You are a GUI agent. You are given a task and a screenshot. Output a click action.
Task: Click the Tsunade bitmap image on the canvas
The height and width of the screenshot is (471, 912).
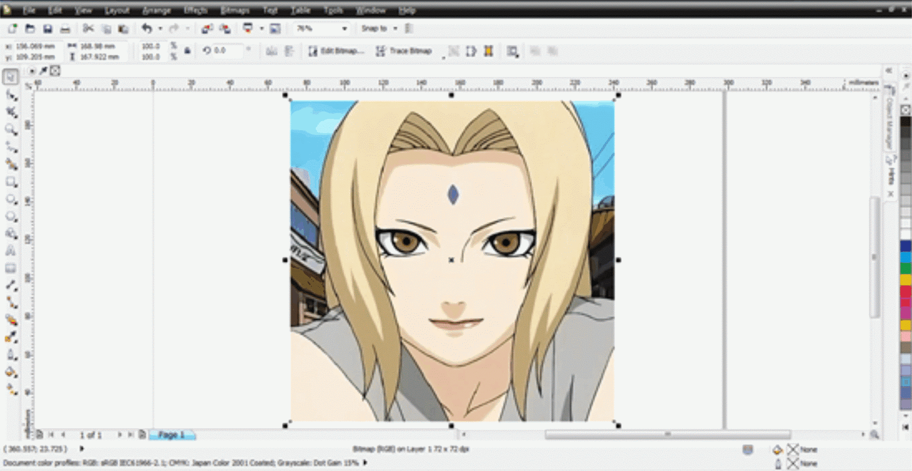click(452, 261)
